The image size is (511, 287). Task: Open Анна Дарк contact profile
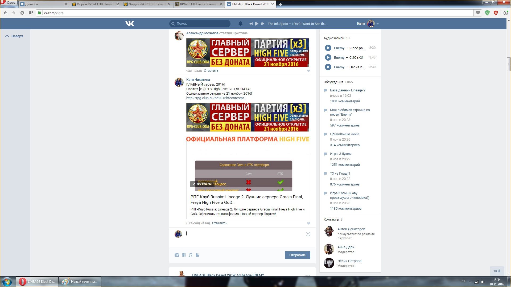(346, 247)
